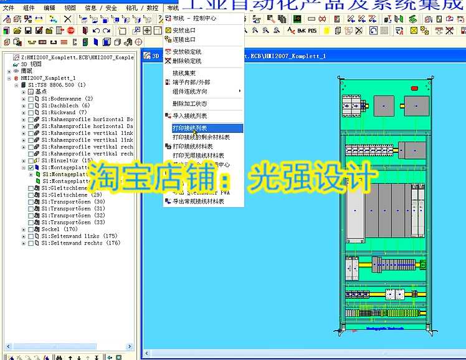Image resolution: width=466 pixels, height=360 pixels.
Task: Click the binoculars icon in bottom toolbar
Action: (59, 358)
